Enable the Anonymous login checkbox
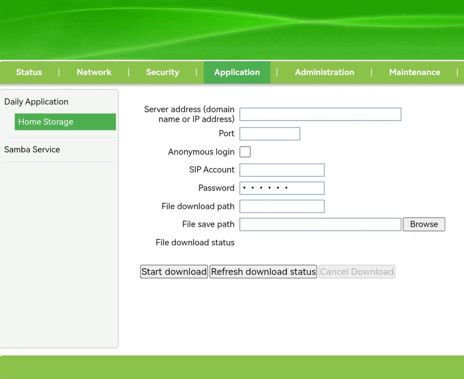 click(x=245, y=152)
